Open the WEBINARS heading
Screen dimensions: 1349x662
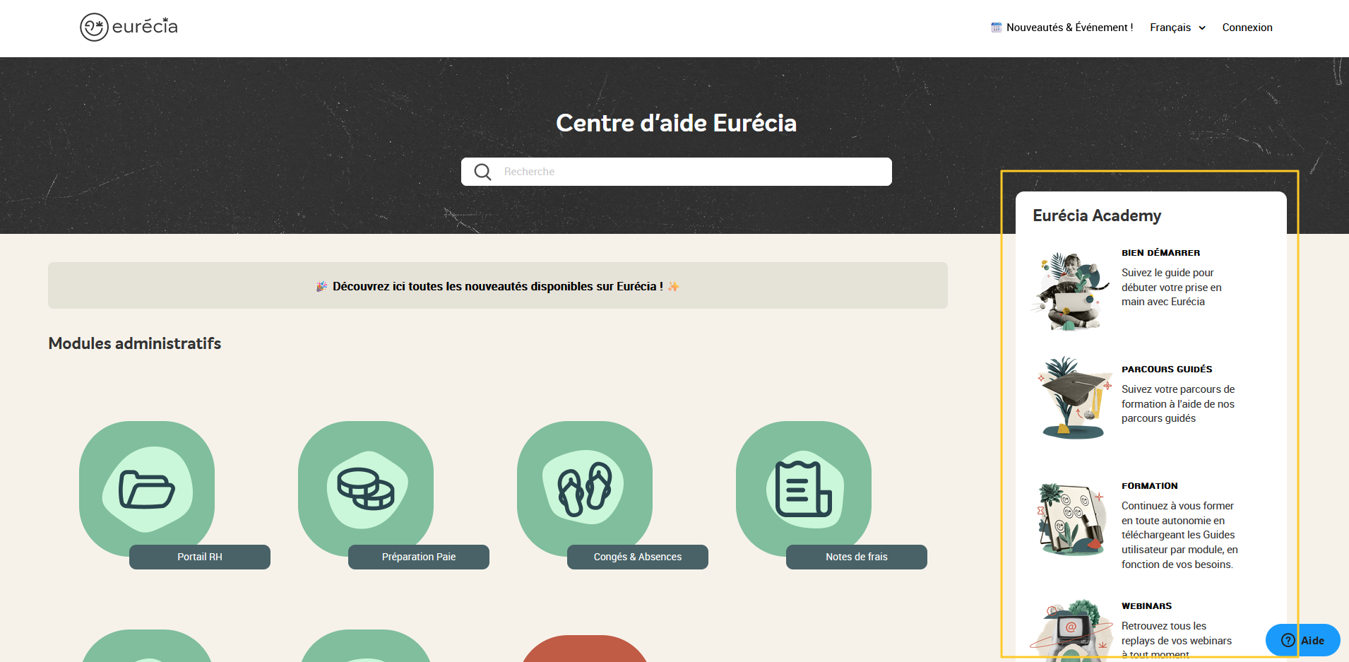[x=1146, y=606]
